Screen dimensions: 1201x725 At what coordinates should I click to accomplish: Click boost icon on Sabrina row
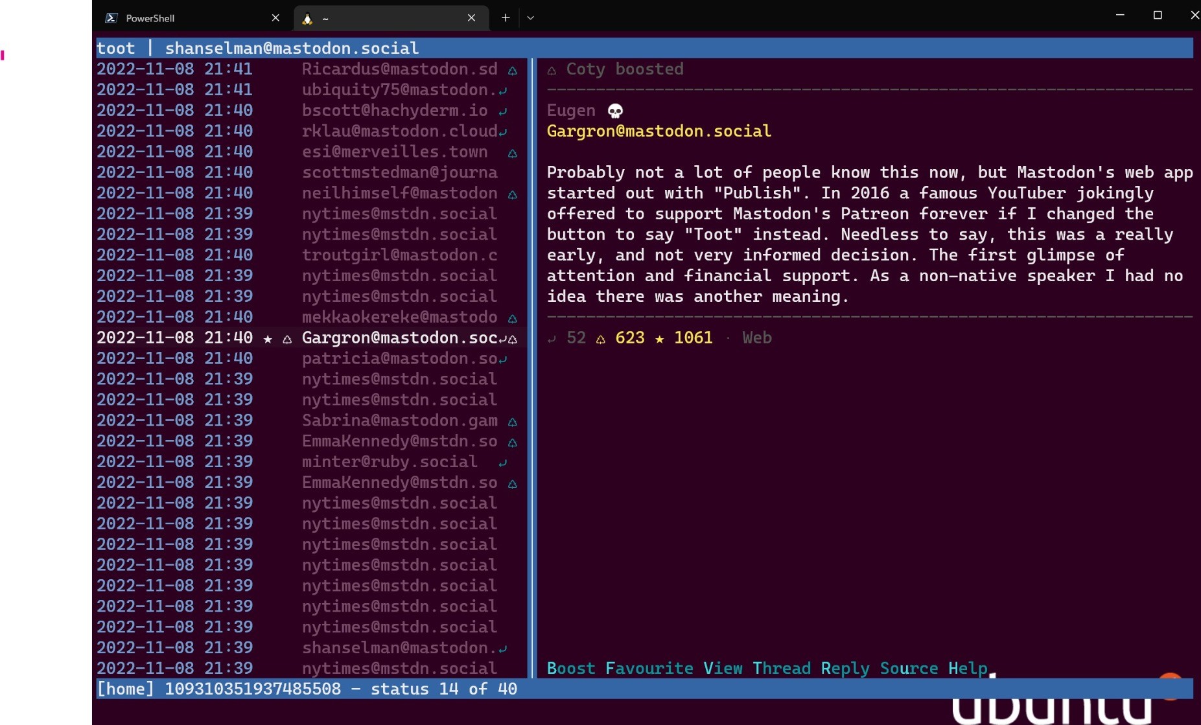[512, 422]
